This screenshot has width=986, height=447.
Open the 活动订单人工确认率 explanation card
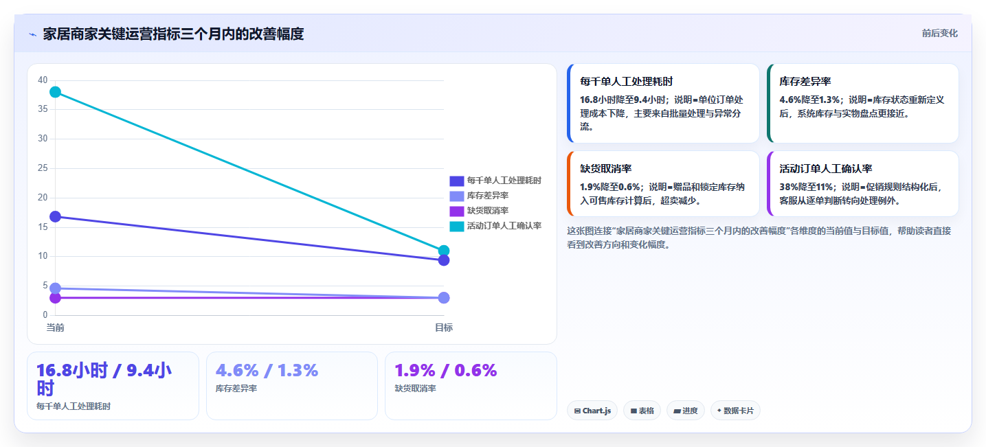(x=862, y=184)
